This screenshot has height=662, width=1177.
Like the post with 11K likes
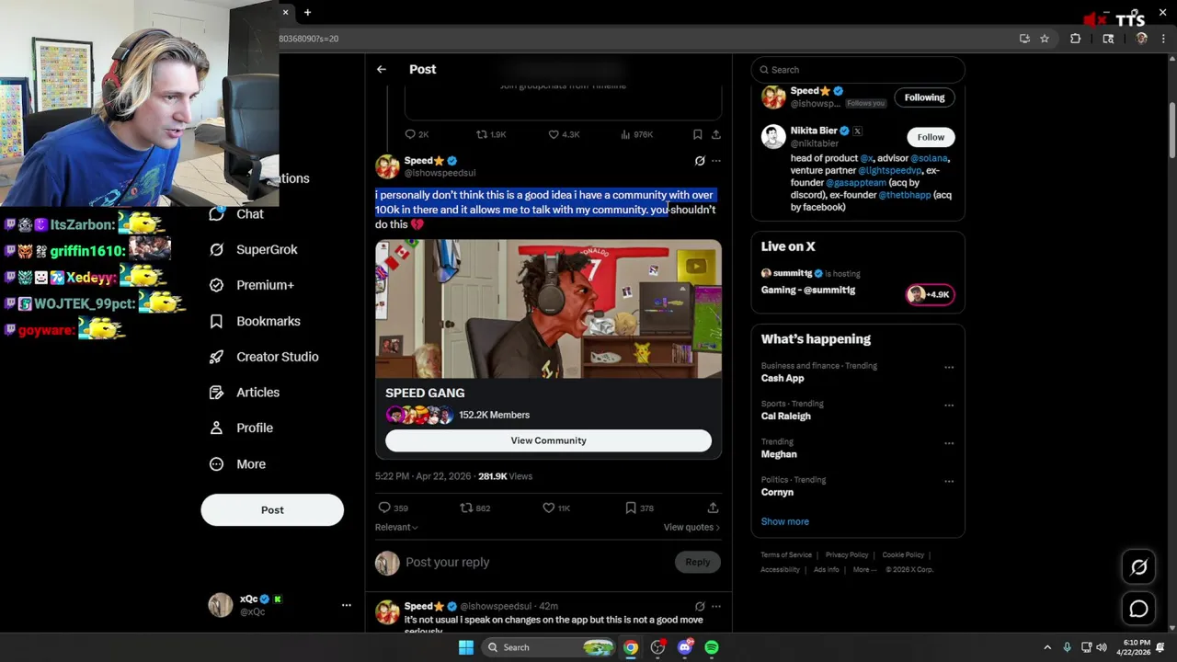click(548, 508)
